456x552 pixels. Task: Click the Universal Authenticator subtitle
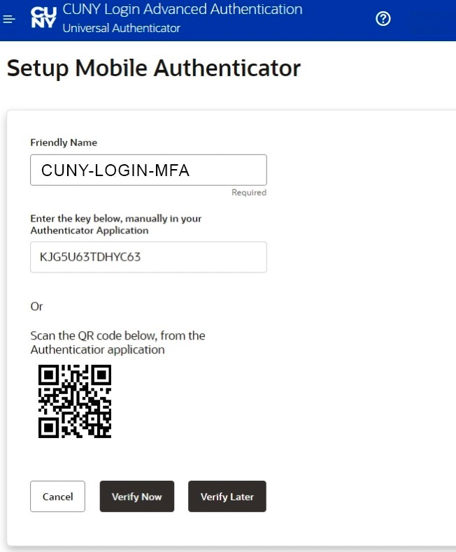coord(121,28)
